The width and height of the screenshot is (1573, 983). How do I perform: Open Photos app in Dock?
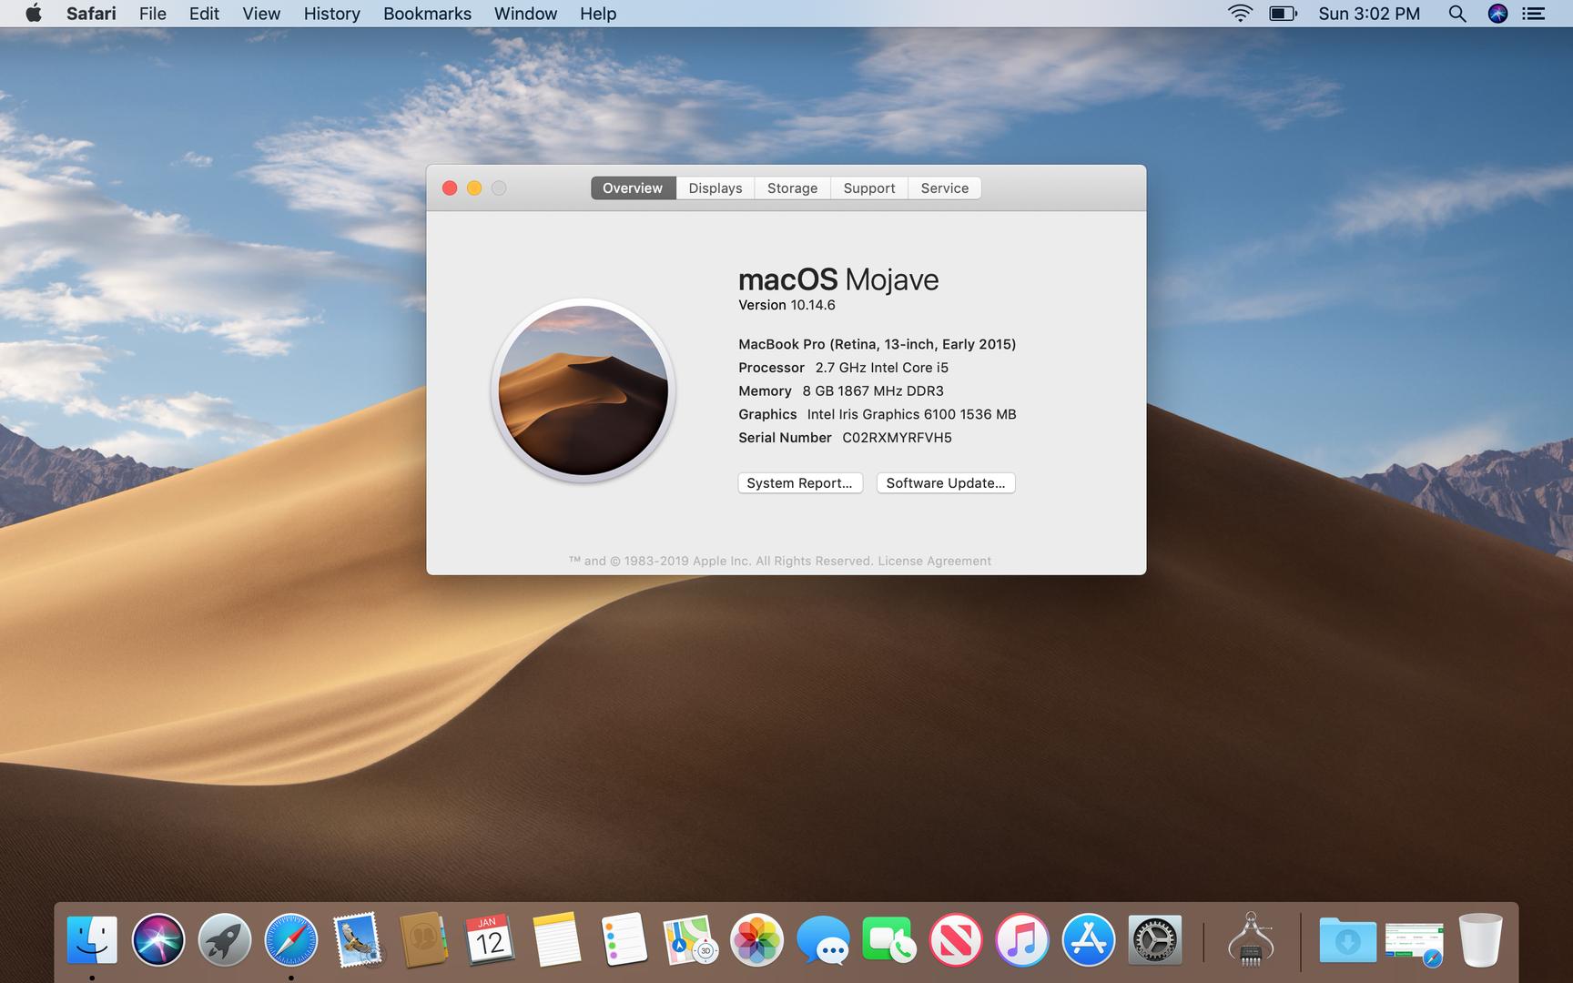(756, 940)
